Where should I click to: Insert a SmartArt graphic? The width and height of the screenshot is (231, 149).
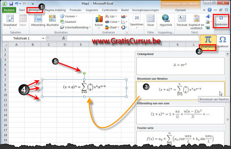coord(68,22)
